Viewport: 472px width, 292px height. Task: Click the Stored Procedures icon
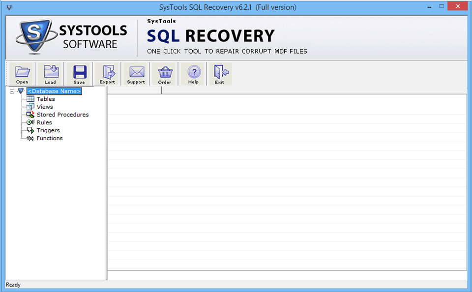pyautogui.click(x=30, y=115)
